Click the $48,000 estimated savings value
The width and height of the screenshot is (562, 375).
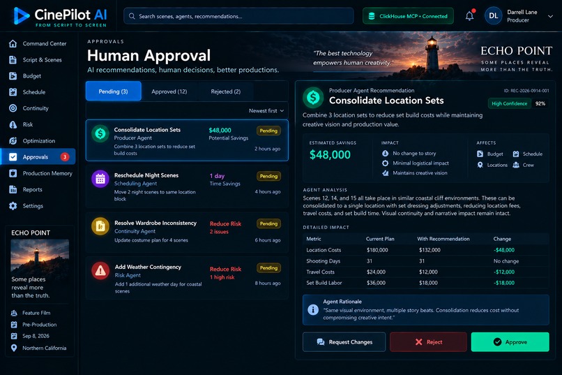[x=330, y=154]
